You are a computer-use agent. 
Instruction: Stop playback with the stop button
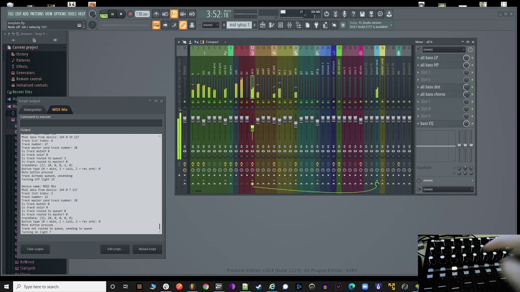(121, 14)
